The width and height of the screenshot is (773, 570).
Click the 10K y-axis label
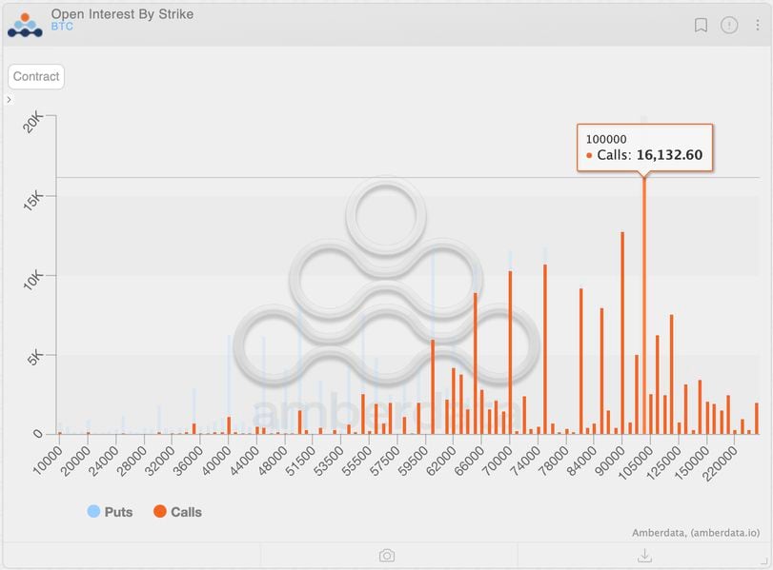(33, 281)
